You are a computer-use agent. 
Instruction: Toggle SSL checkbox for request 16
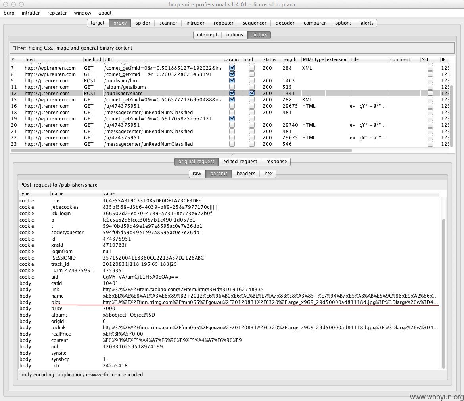point(430,106)
